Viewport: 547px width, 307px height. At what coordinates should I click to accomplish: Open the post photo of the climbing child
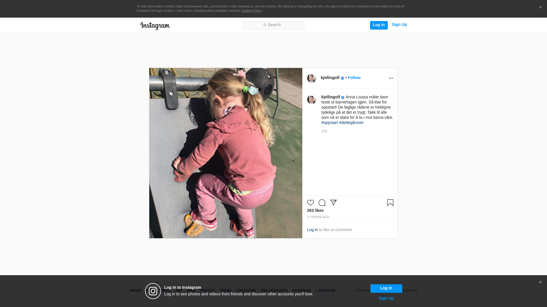coord(226,153)
